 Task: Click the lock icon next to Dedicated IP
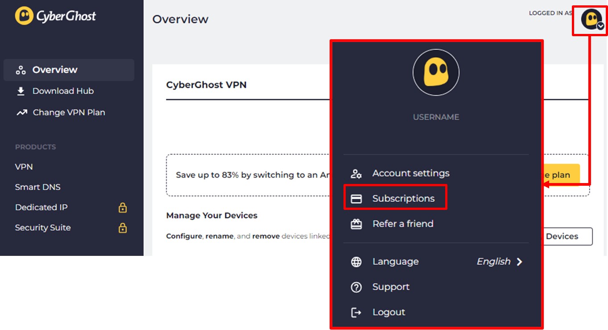click(x=123, y=207)
